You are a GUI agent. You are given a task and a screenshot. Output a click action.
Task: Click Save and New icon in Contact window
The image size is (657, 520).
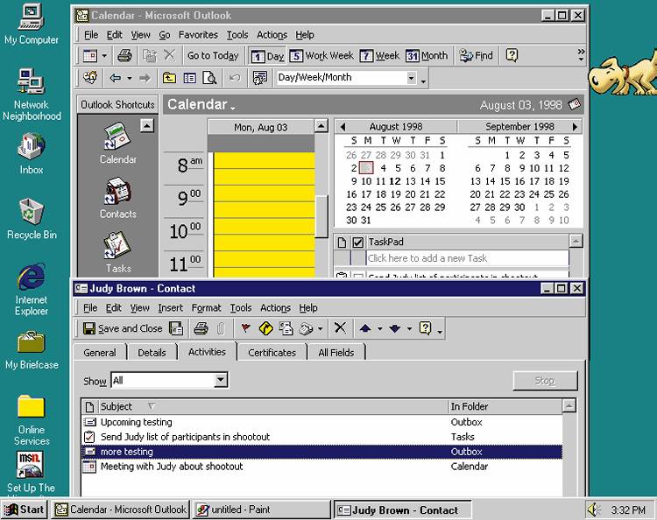[x=176, y=328]
